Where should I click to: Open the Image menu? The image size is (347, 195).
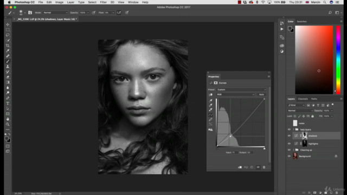(59, 2)
